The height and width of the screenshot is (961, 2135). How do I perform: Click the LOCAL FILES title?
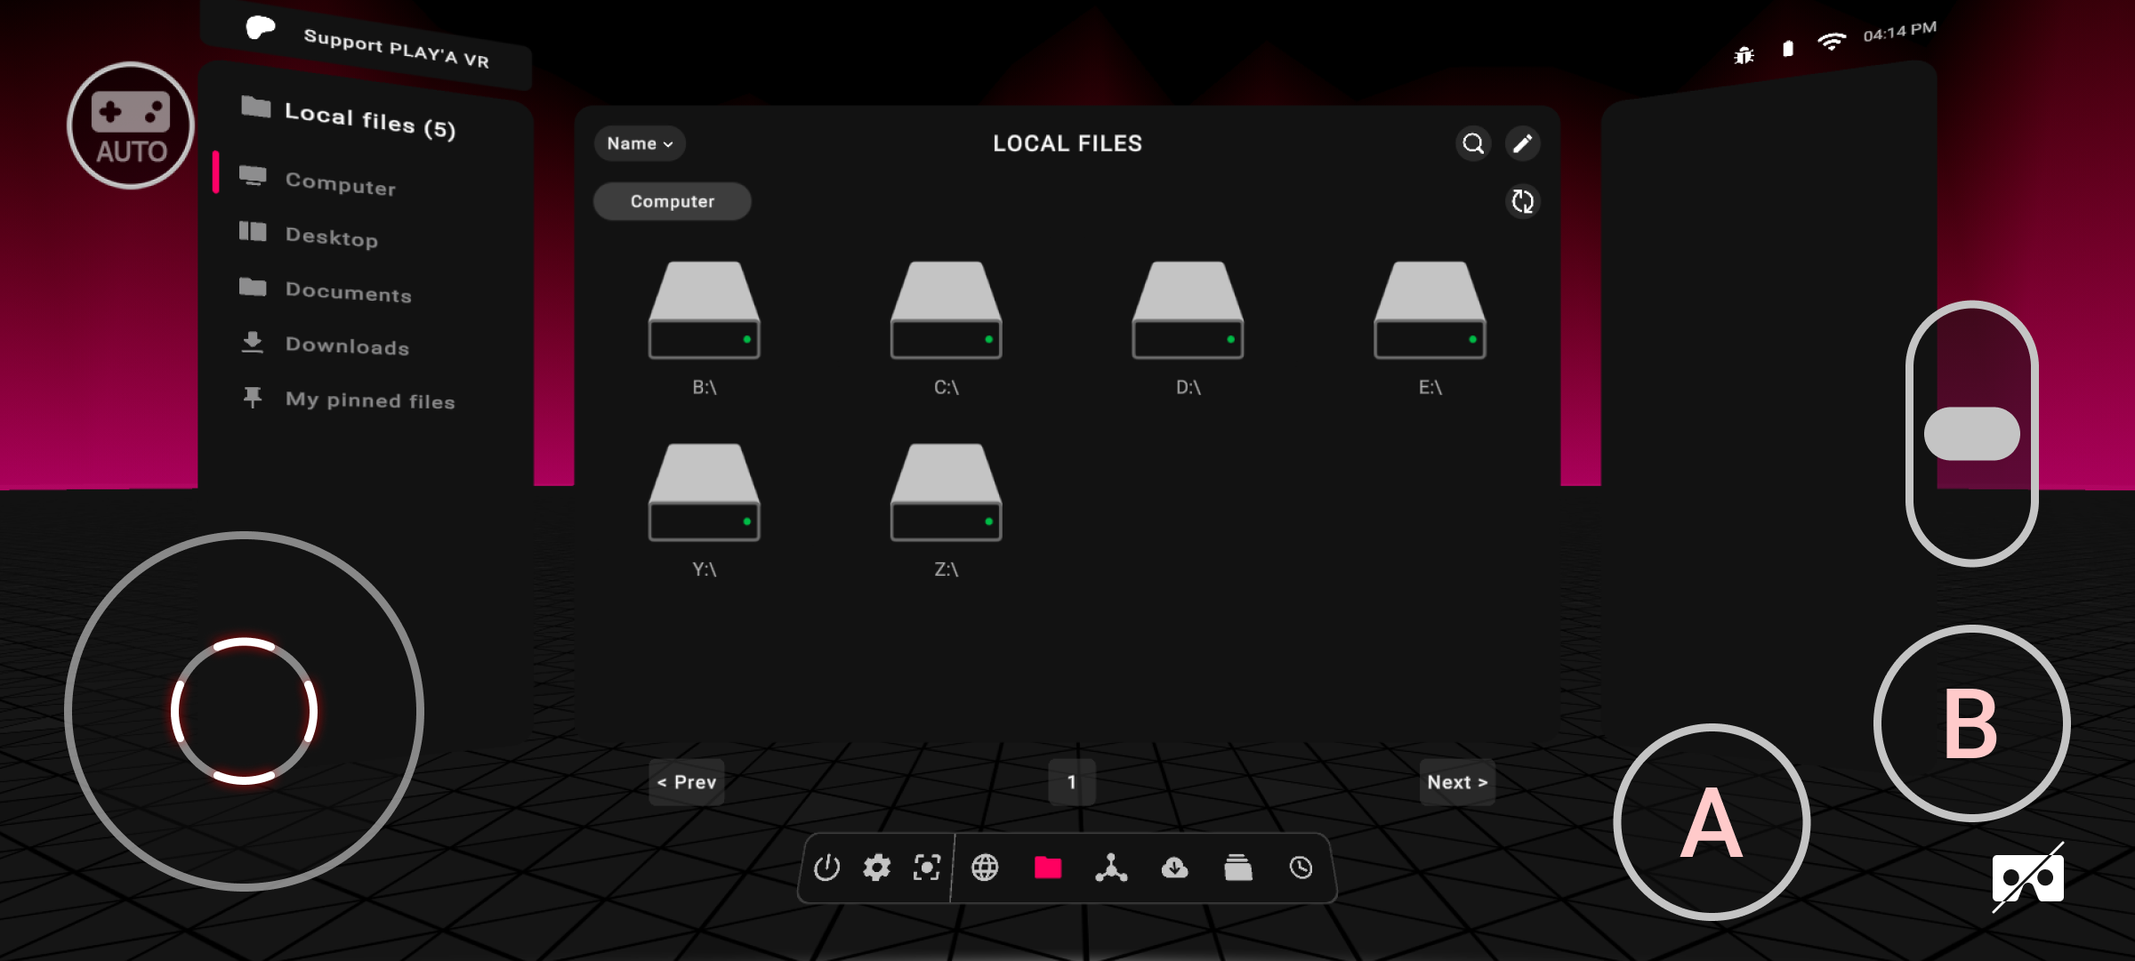click(1067, 143)
